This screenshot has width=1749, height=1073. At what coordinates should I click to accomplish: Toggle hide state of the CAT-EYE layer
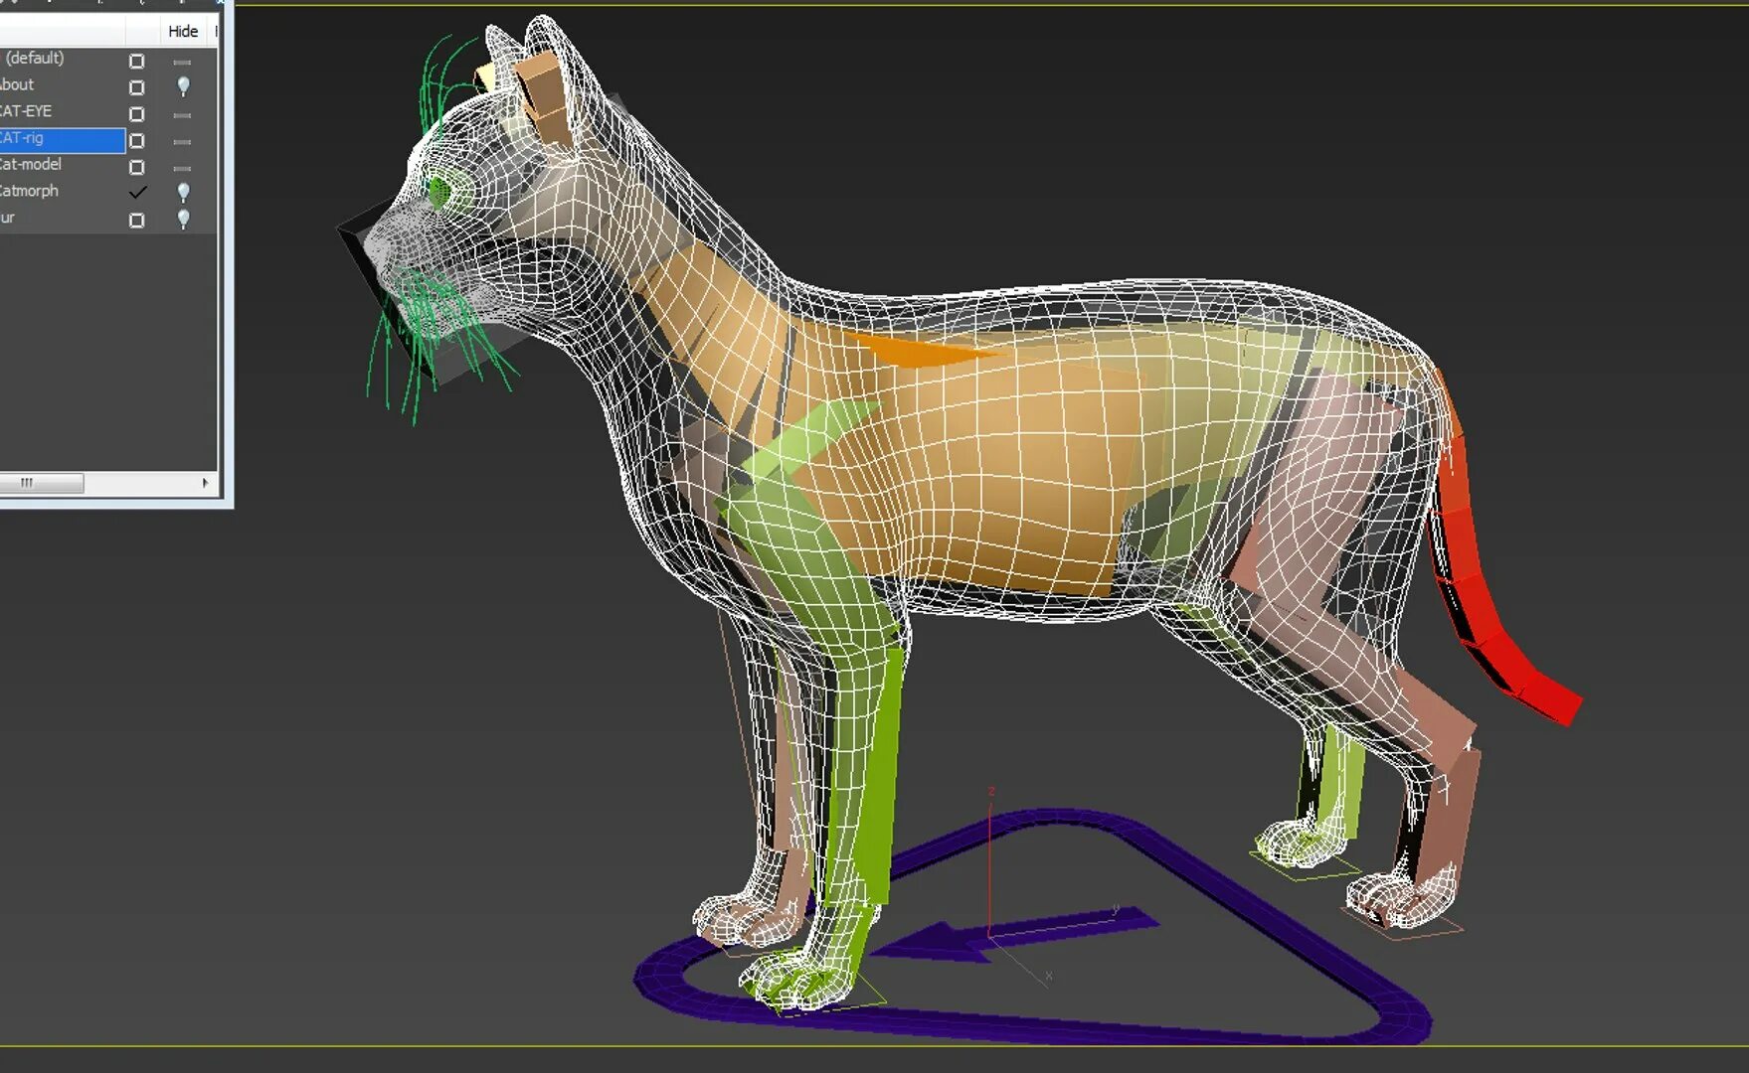pos(182,114)
